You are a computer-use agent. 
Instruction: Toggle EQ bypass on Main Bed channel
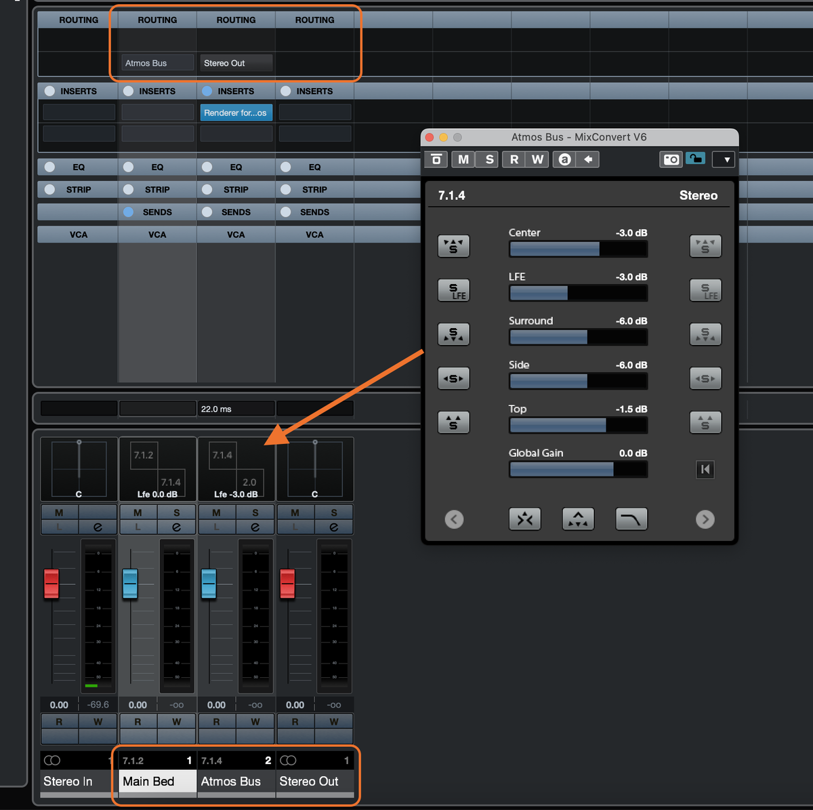coord(128,167)
